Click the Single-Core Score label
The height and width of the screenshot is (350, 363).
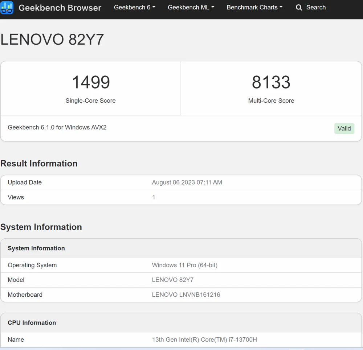90,100
